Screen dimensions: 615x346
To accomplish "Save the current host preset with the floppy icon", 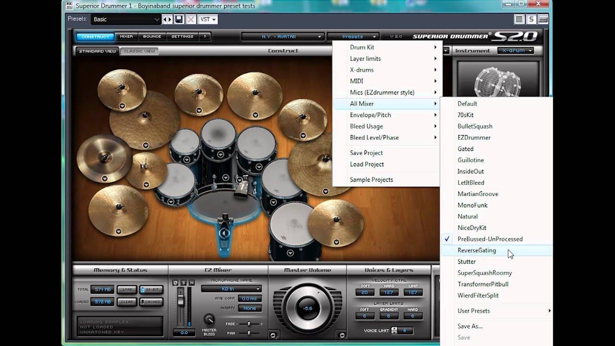I will click(x=179, y=19).
